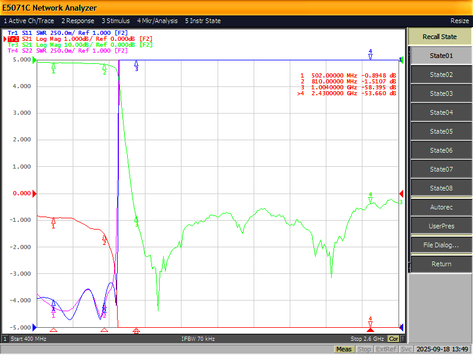Screen dimensions: 473x355
Task: Open the Stimulus menu
Action: pyautogui.click(x=115, y=21)
